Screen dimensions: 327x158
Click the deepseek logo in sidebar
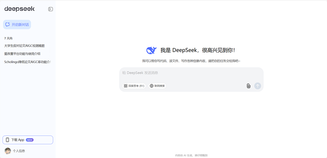19,9
